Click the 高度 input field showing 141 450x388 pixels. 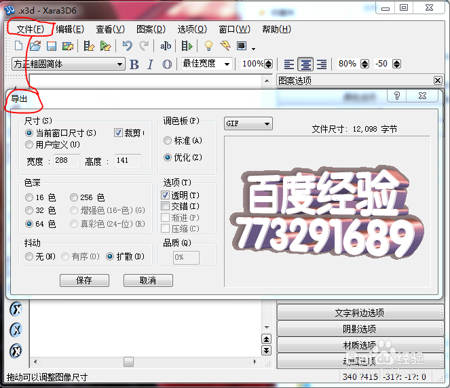[128, 161]
